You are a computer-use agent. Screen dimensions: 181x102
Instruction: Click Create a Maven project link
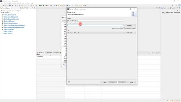[10, 15]
